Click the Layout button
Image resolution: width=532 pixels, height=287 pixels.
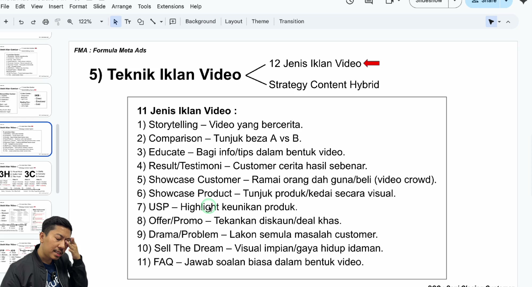234,22
